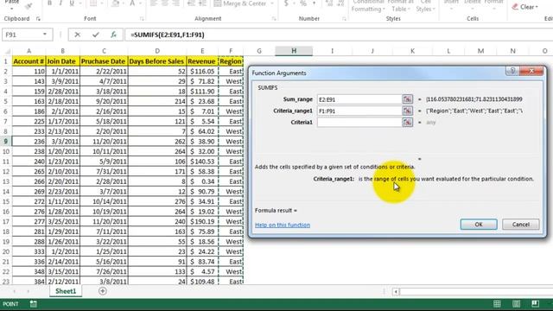Image resolution: width=553 pixels, height=311 pixels.
Task: Click the OK button in Function Arguments
Action: (479, 225)
